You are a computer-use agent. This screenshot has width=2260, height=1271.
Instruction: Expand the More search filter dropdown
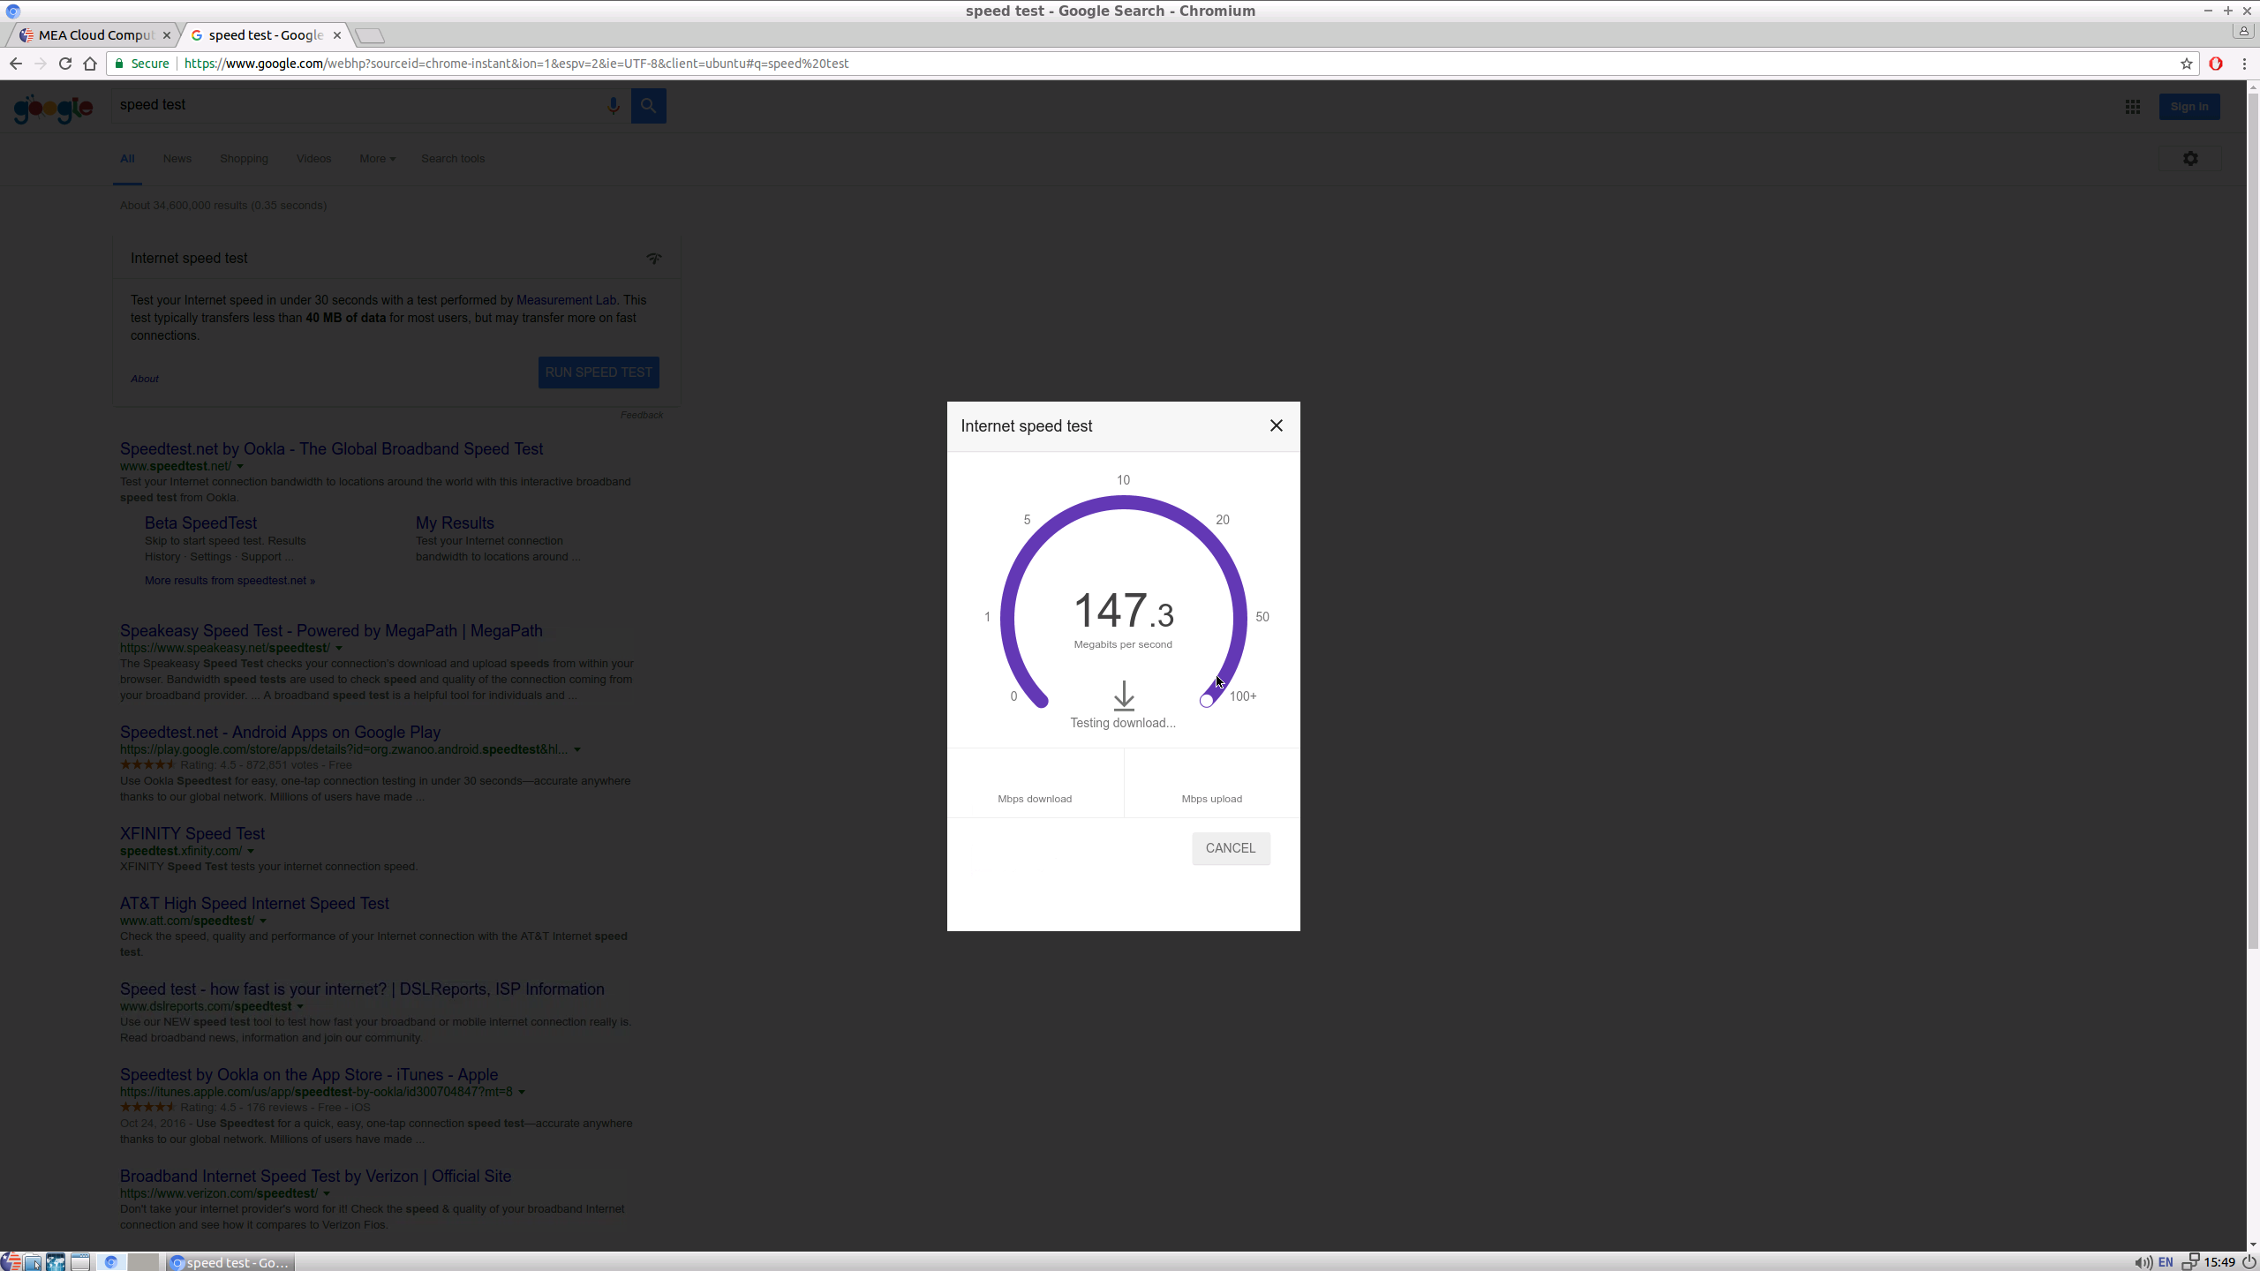[x=377, y=159]
